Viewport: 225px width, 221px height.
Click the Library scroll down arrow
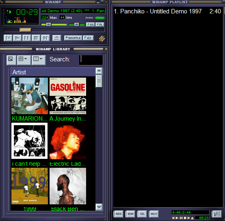[99, 207]
